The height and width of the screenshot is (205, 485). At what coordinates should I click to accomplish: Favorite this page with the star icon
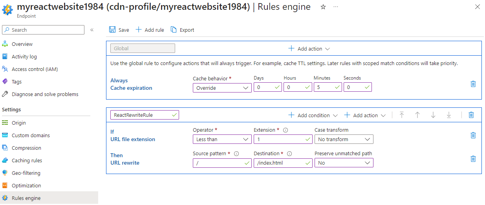(323, 7)
